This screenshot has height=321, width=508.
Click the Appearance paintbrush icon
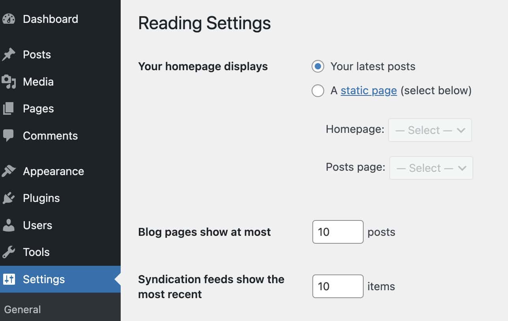click(x=9, y=171)
